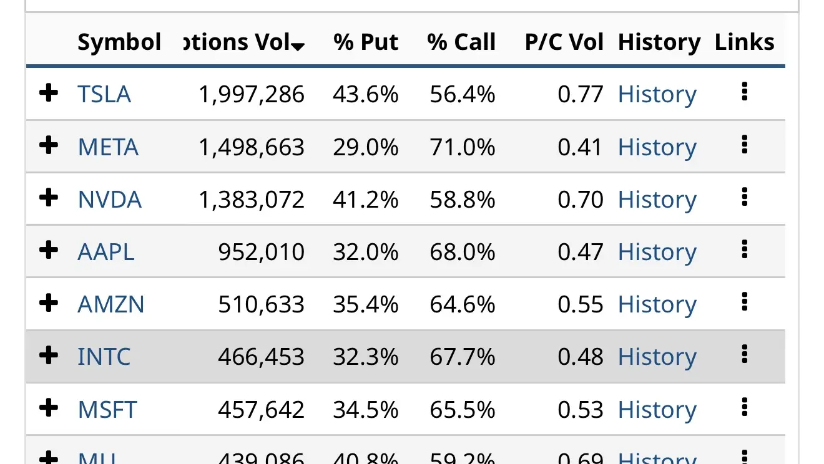Open the AMZN symbol link
This screenshot has height=464, width=824.
click(x=111, y=304)
